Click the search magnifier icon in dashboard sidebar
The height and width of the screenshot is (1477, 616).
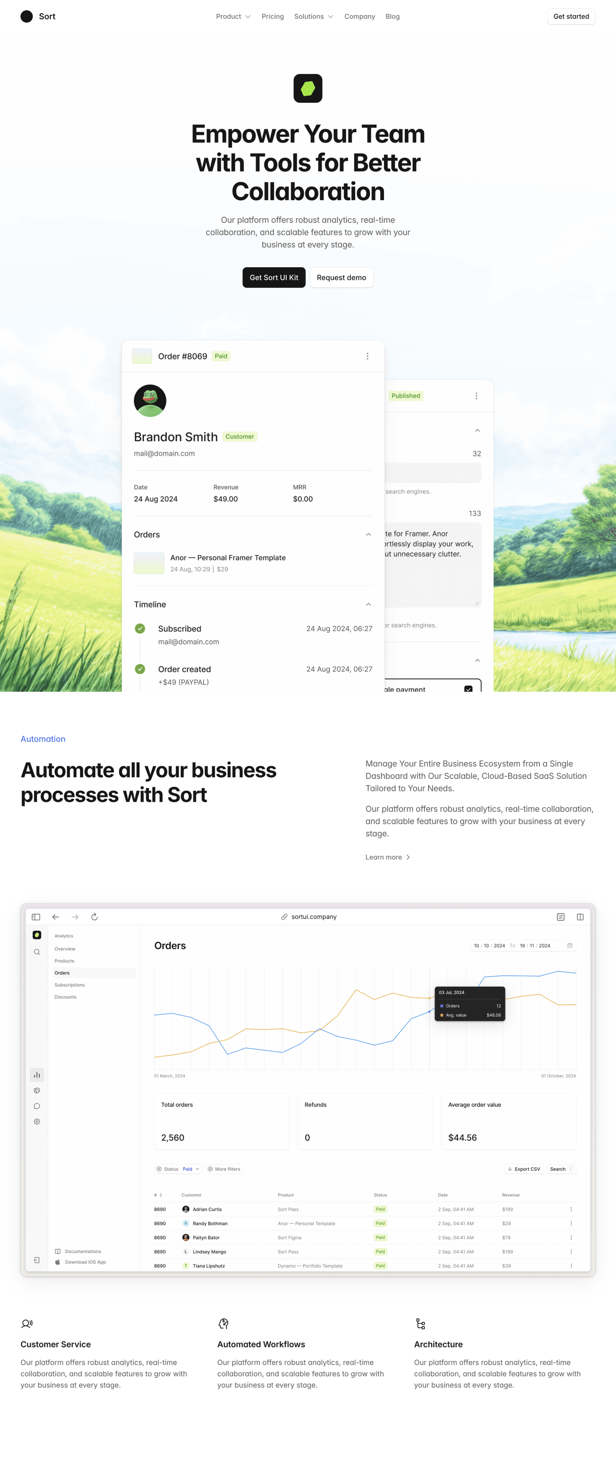37,952
